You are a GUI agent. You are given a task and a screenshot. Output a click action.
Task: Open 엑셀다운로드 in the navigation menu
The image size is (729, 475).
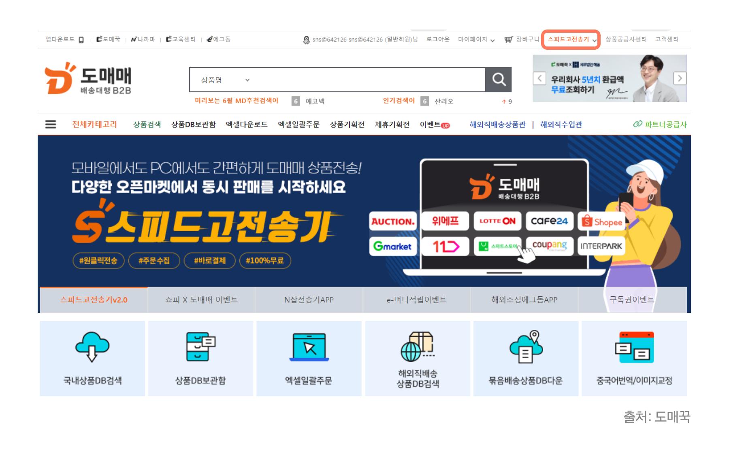(x=246, y=125)
